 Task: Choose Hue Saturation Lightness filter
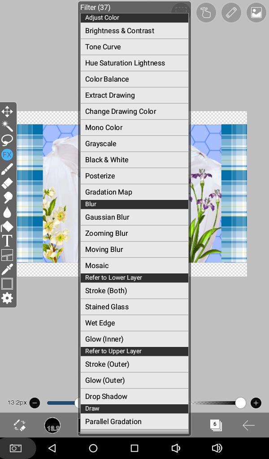pos(134,63)
